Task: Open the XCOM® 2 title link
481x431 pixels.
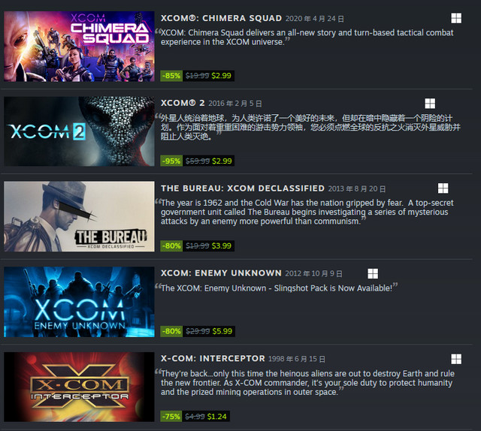Action: tap(183, 104)
